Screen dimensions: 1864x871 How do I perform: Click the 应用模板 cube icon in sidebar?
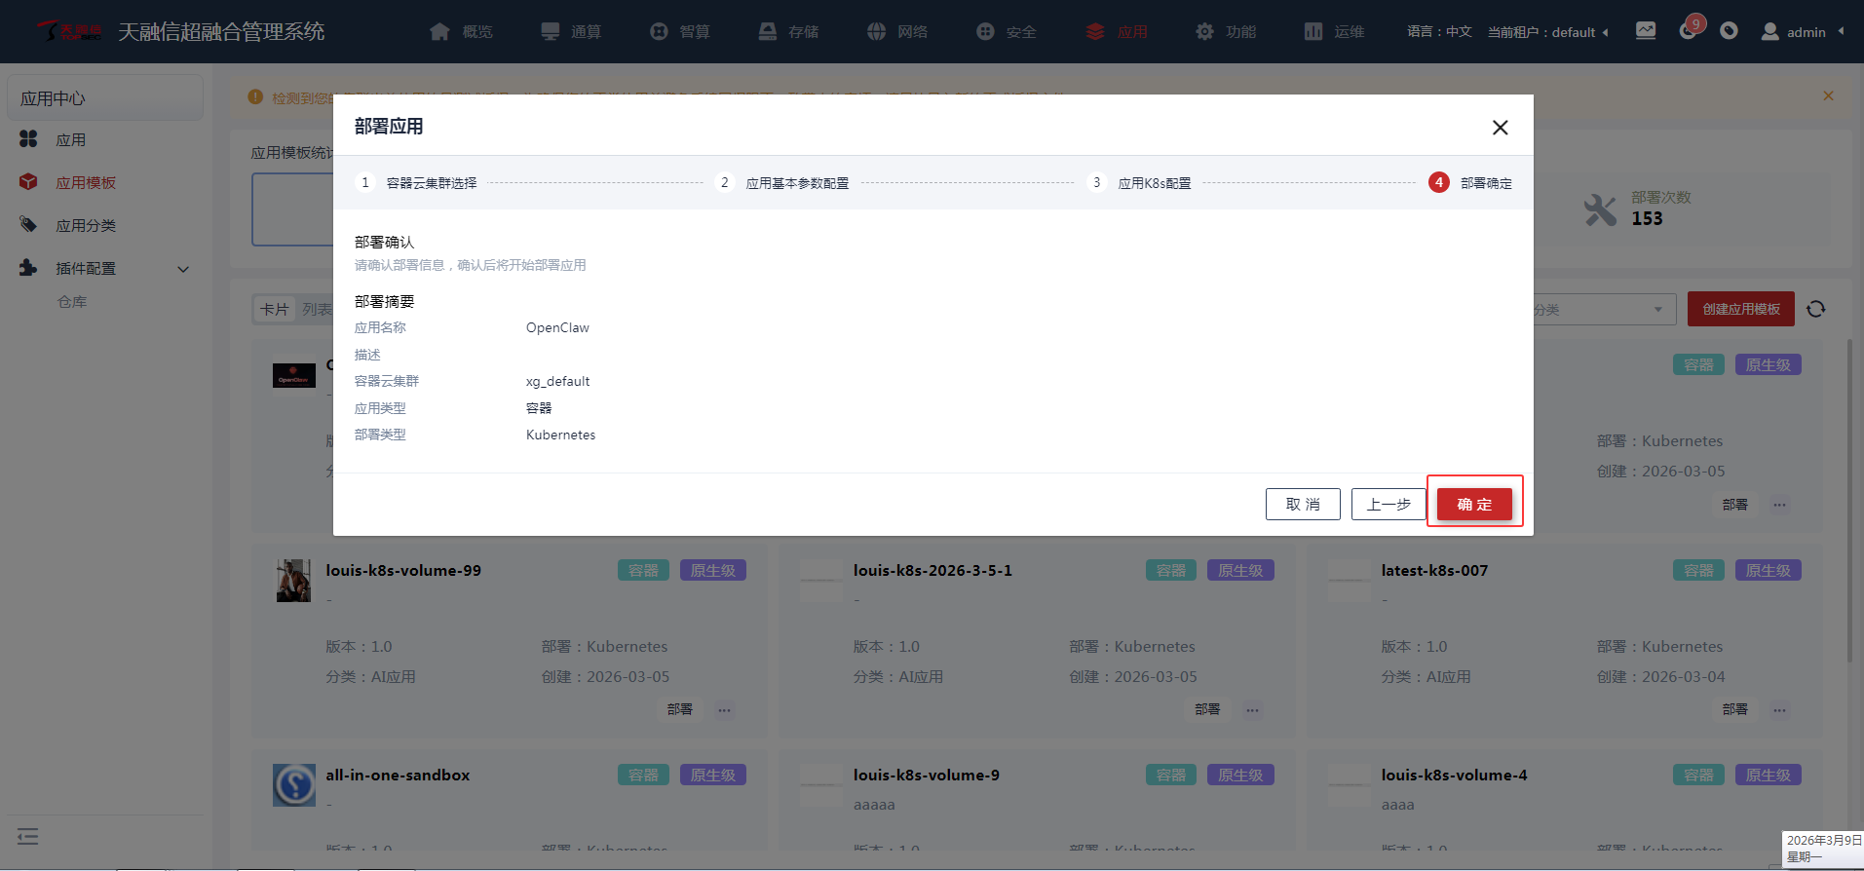tap(28, 182)
